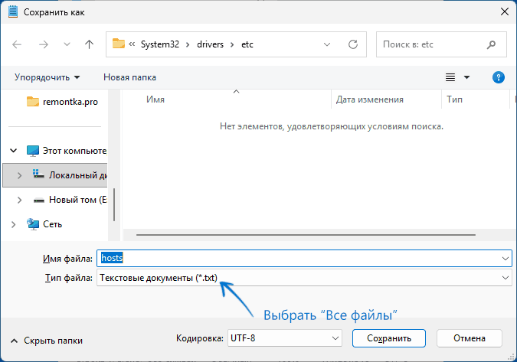The height and width of the screenshot is (362, 517).
Task: Select Новый том drive
Action: 70,200
